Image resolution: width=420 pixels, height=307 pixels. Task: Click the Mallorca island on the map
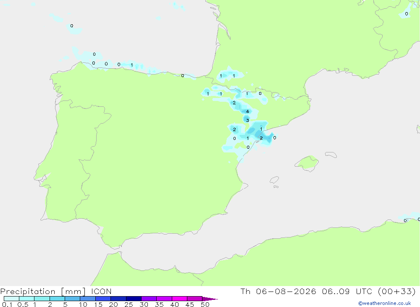tap(307, 163)
